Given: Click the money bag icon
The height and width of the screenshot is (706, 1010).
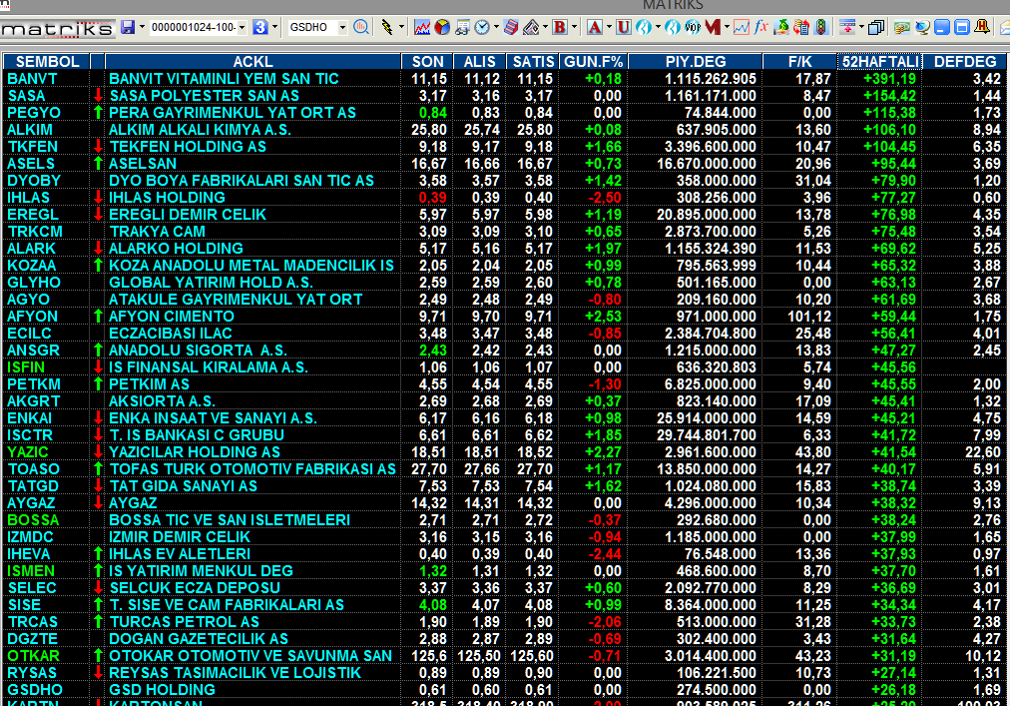Looking at the screenshot, I should 781,27.
